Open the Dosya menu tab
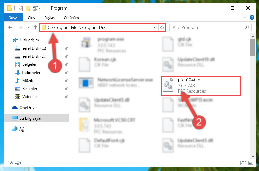 coord(13,18)
